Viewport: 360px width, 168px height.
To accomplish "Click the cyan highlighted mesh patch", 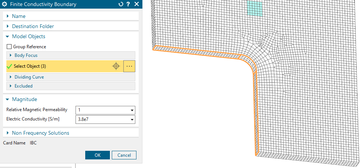I will pos(255,8).
